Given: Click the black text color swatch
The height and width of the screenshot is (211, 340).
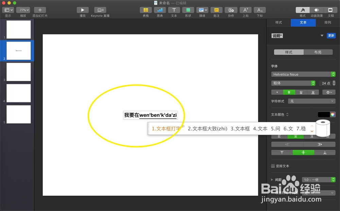Looking at the screenshot, I should 324,115.
